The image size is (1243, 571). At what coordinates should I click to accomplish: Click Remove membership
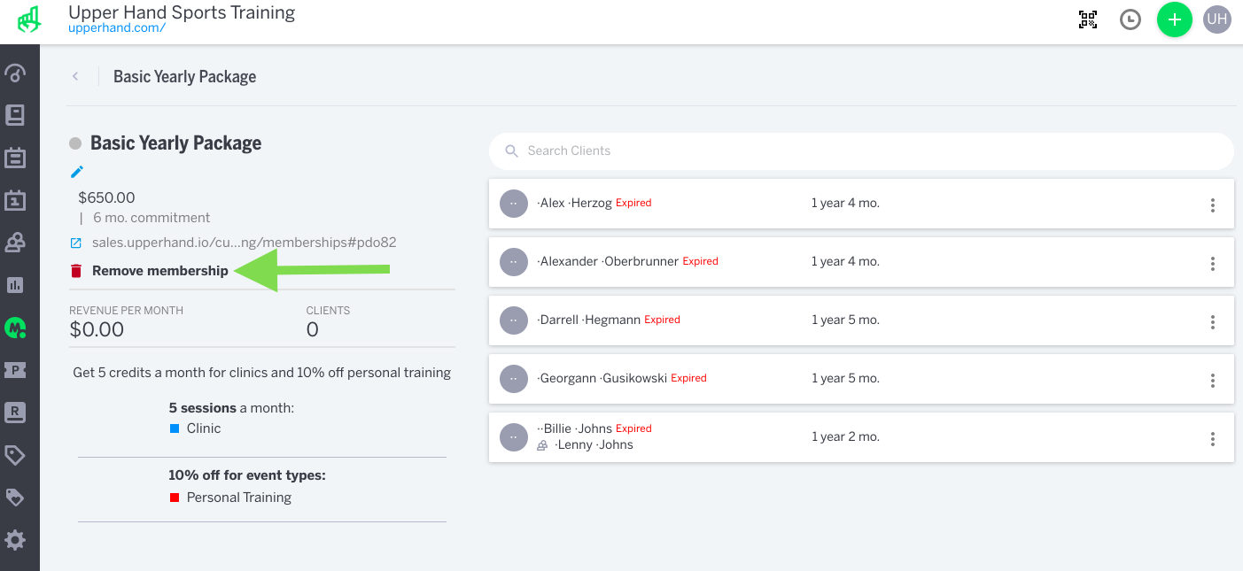pos(159,271)
